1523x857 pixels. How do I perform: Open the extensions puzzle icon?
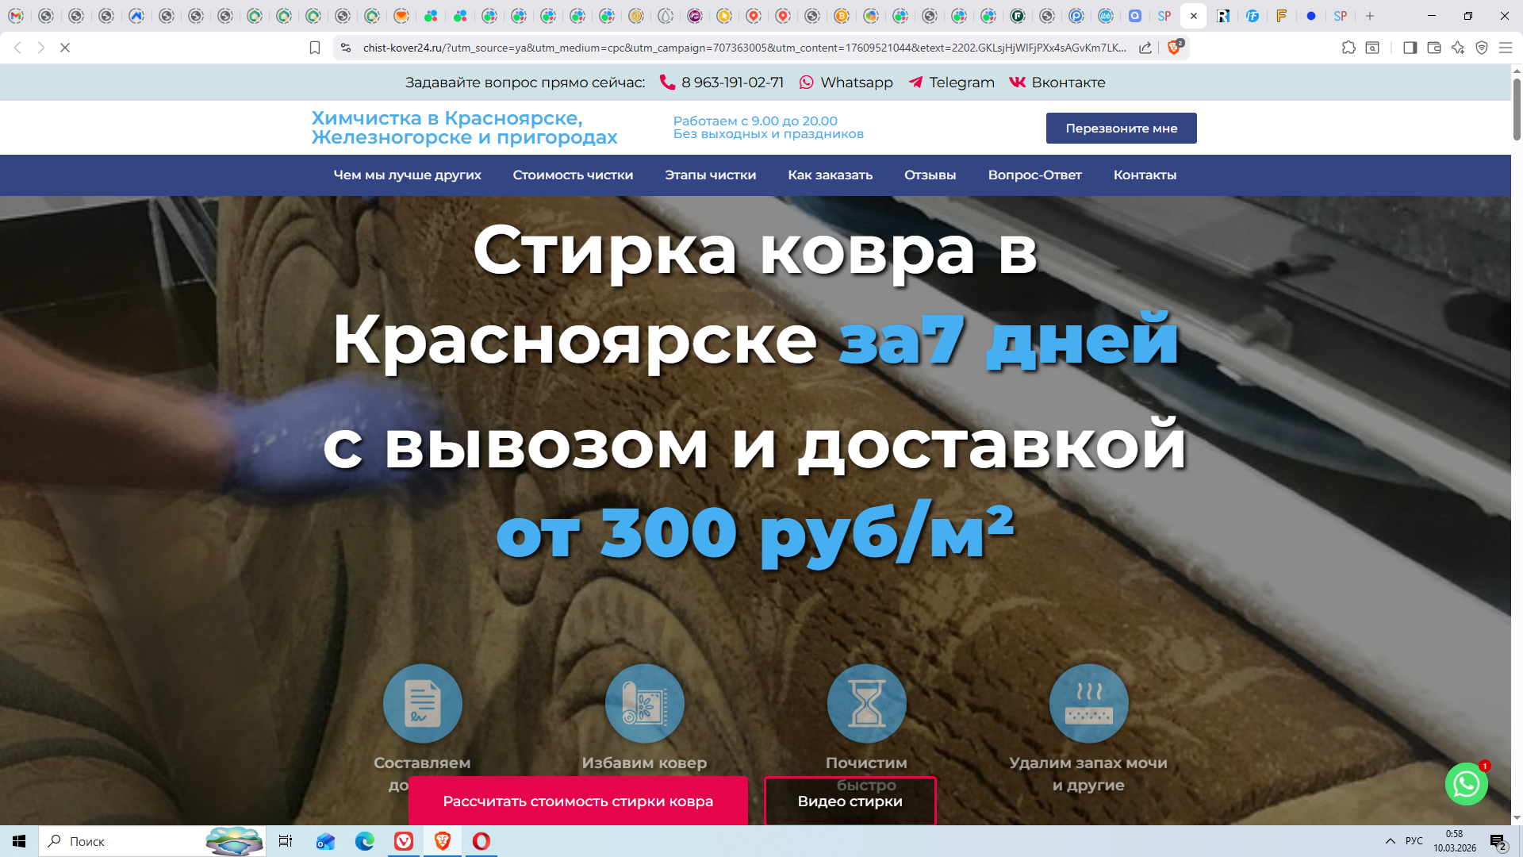[x=1348, y=48]
